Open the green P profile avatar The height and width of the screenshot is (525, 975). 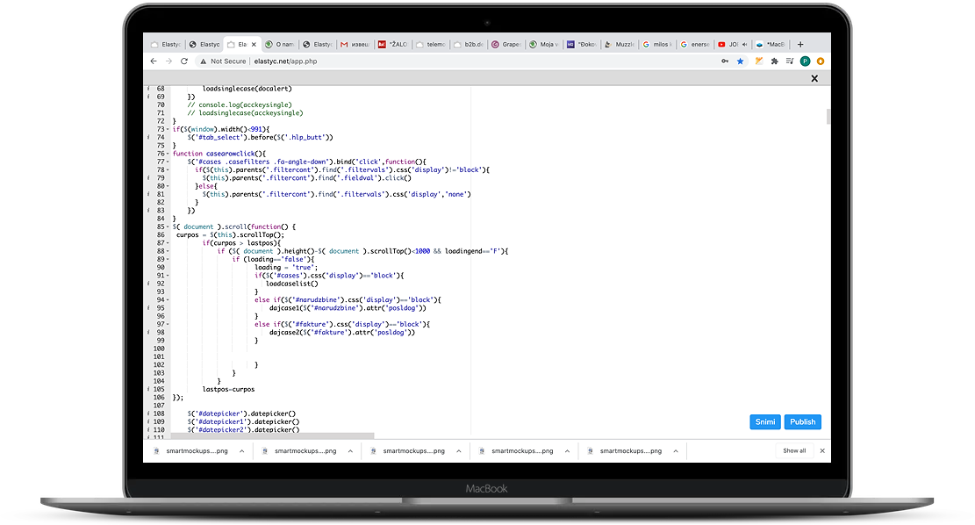[806, 61]
